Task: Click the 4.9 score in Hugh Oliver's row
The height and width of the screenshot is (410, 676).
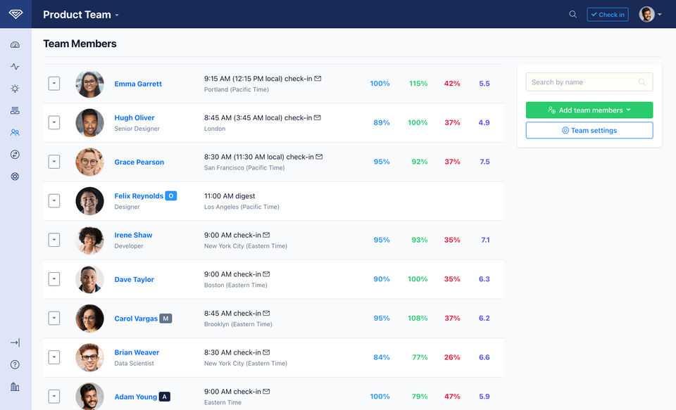Action: point(484,123)
